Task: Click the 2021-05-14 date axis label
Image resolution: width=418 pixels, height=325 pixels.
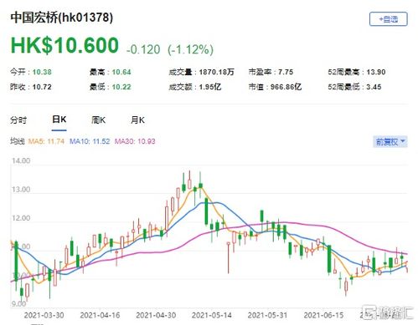Action: click(x=212, y=316)
